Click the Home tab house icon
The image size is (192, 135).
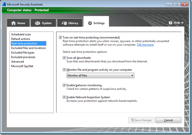point(13,23)
